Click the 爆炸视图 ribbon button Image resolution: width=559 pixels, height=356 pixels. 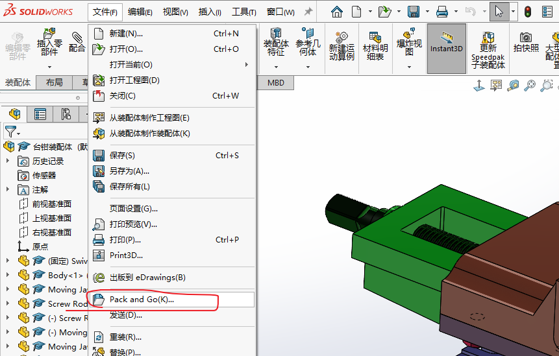[409, 42]
